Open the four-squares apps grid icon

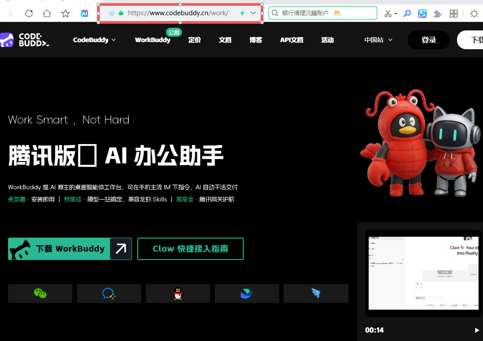pos(453,13)
